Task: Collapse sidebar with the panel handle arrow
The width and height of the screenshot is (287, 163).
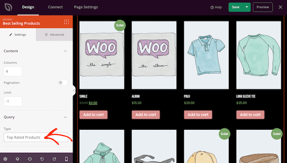Action: (x=74, y=90)
